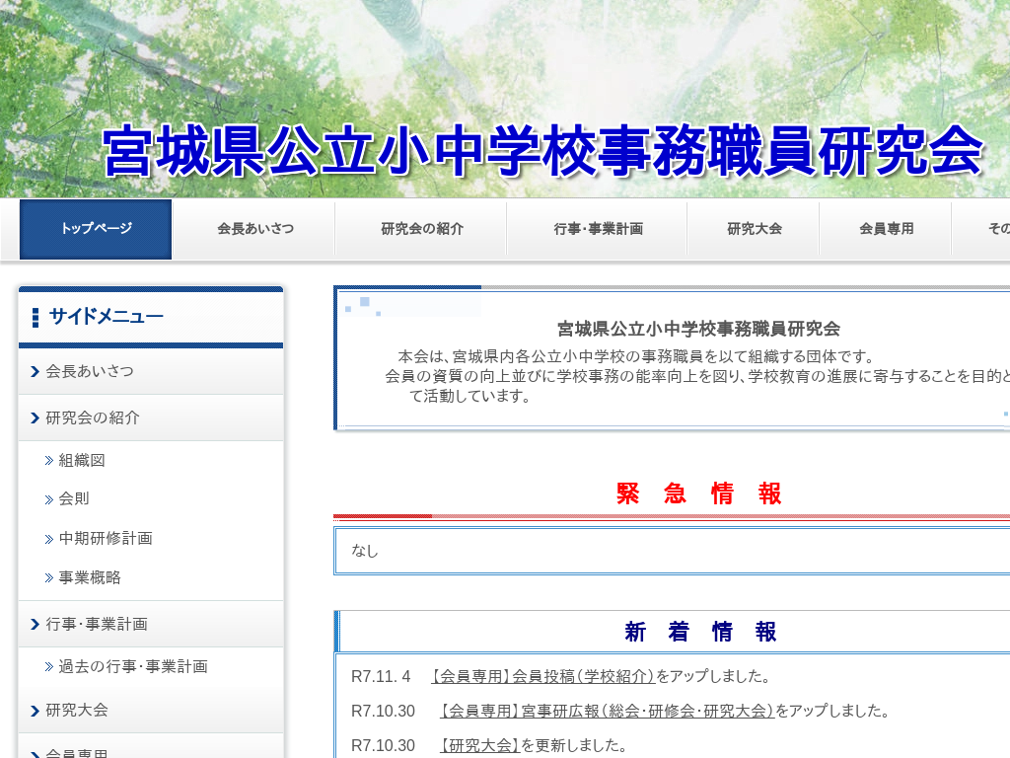Viewport: 1010px width, 758px height.
Task: Click chevron icon beside sidebar 研究会の紹介
Action: (36, 418)
